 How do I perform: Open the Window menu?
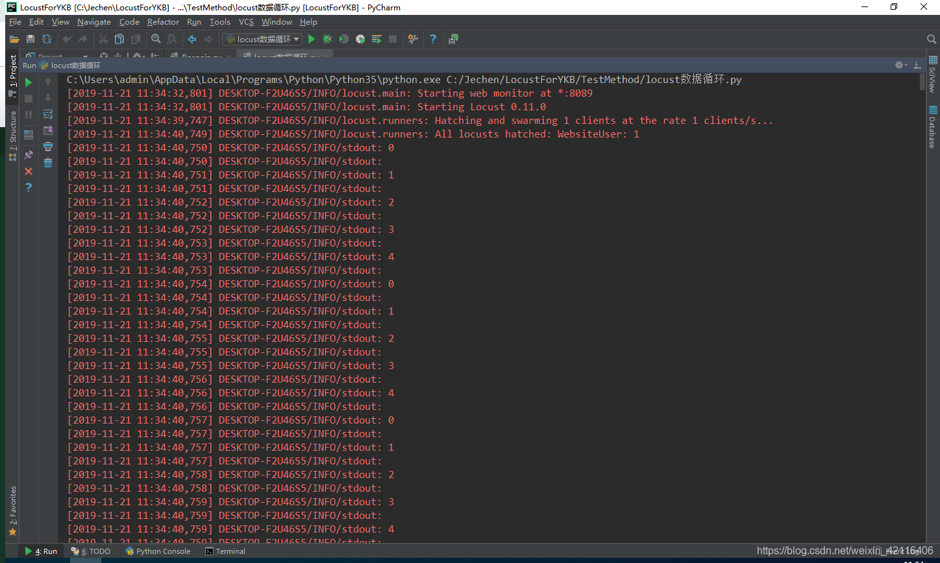click(x=277, y=22)
